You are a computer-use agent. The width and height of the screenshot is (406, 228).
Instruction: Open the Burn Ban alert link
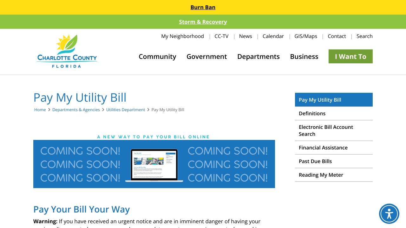pos(203,7)
